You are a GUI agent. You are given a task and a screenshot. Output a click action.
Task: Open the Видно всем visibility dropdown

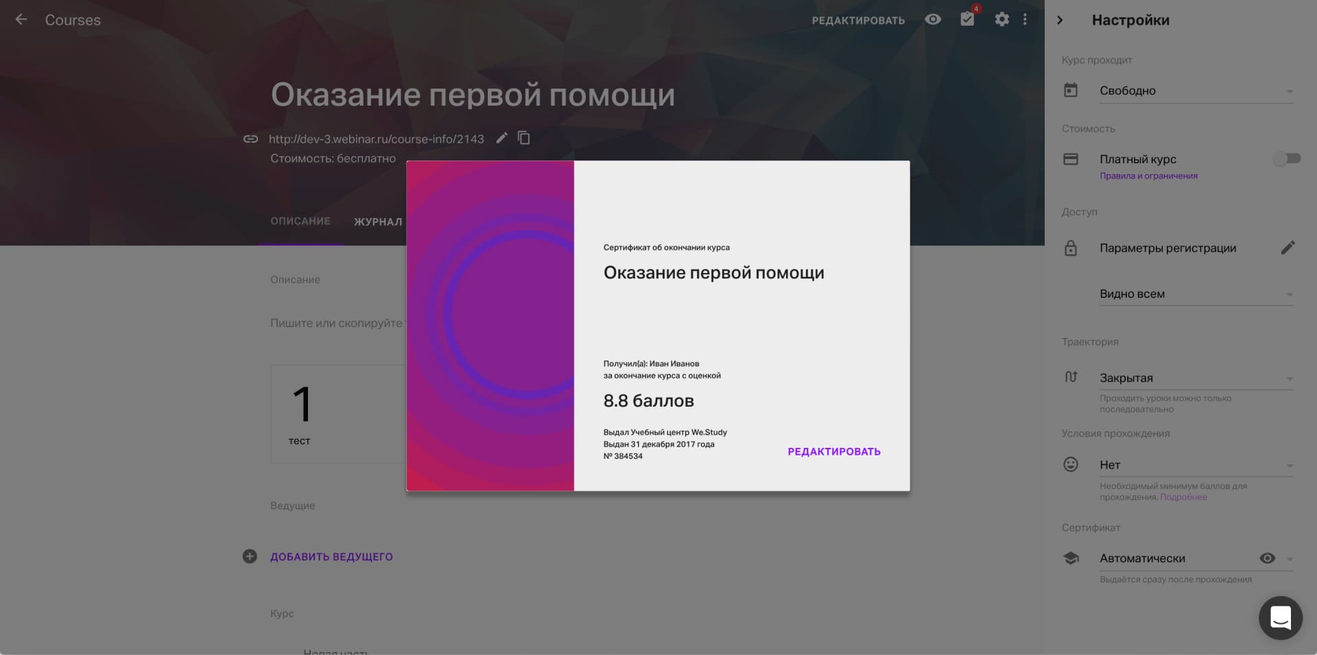[1196, 294]
